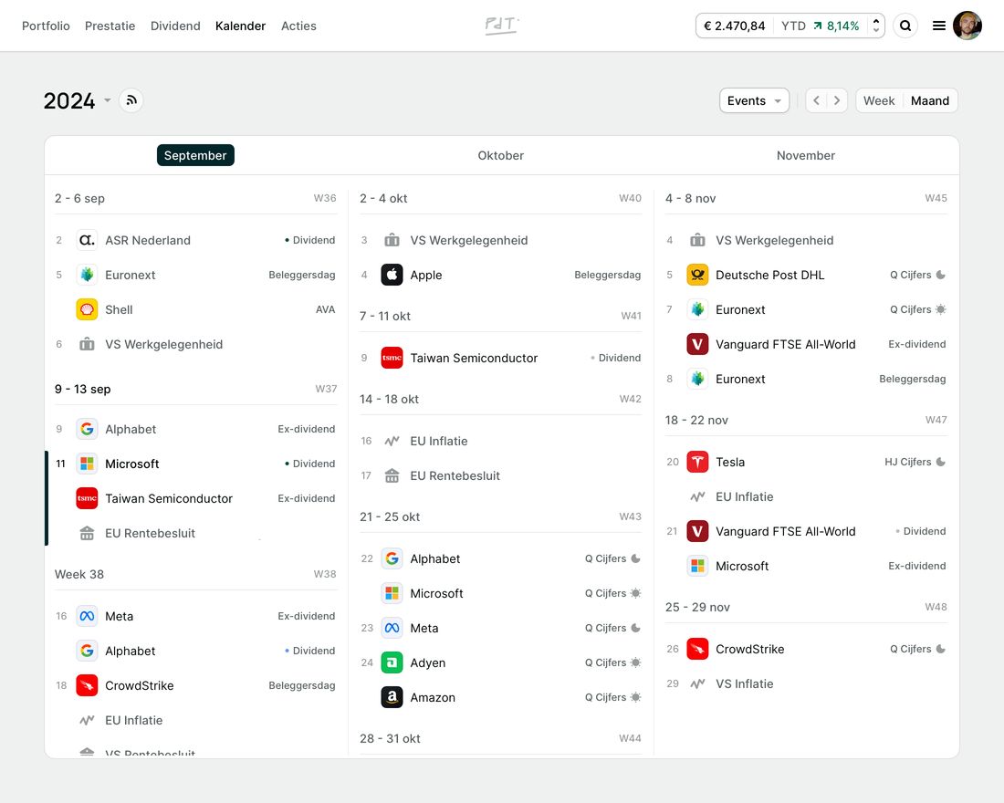Screen dimensions: 1004x803
Task: Click the ASR Nederland logo icon
Action: pyautogui.click(x=87, y=240)
